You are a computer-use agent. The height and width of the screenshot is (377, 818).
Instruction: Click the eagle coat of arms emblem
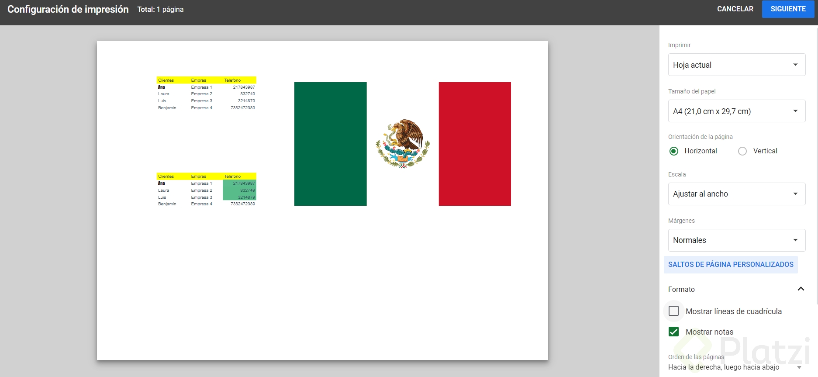pos(403,144)
